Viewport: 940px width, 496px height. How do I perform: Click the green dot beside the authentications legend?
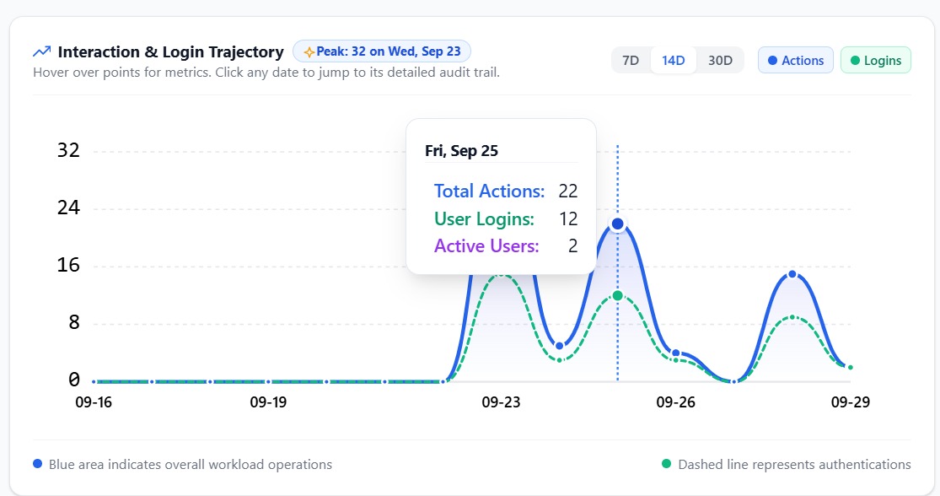click(666, 464)
